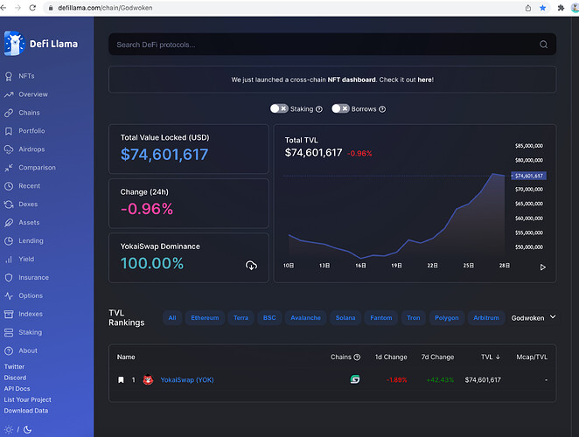
Task: Toggle the bookmark icon for YokaiSwap
Action: pos(121,380)
